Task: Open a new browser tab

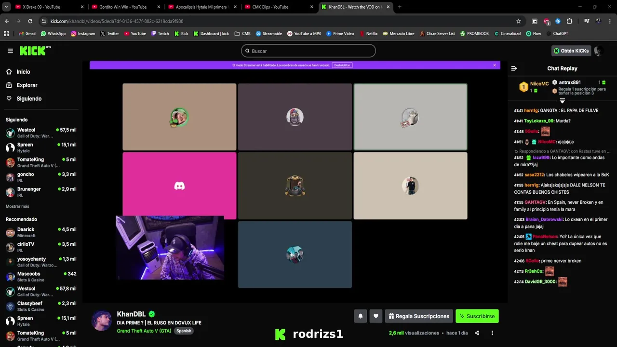Action: 400,7
